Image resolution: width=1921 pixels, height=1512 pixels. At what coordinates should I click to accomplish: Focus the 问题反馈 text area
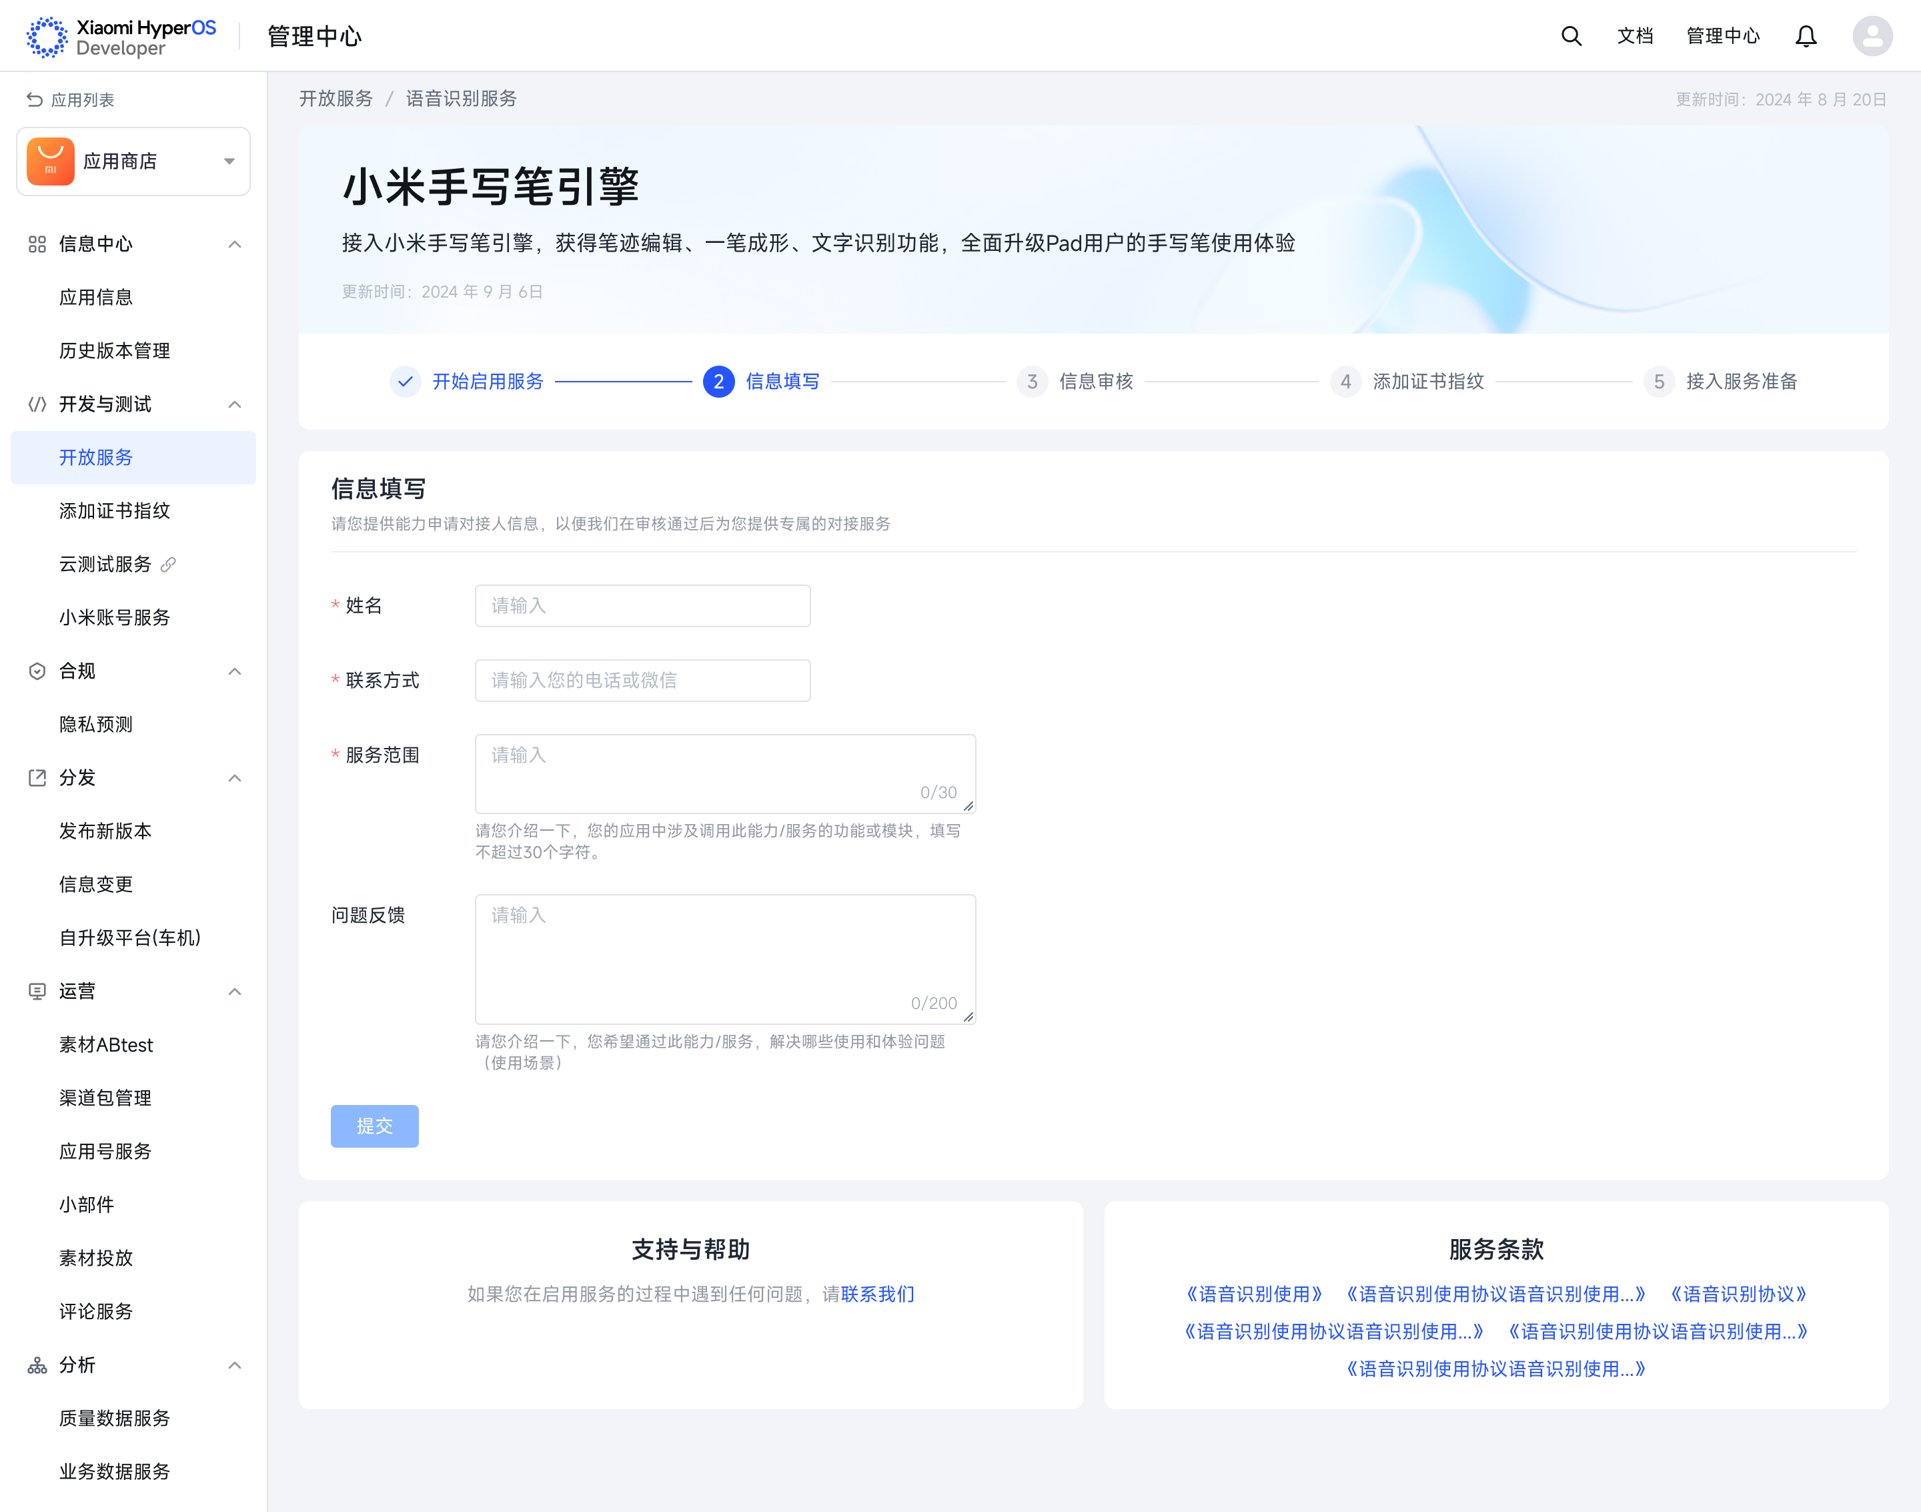point(726,960)
